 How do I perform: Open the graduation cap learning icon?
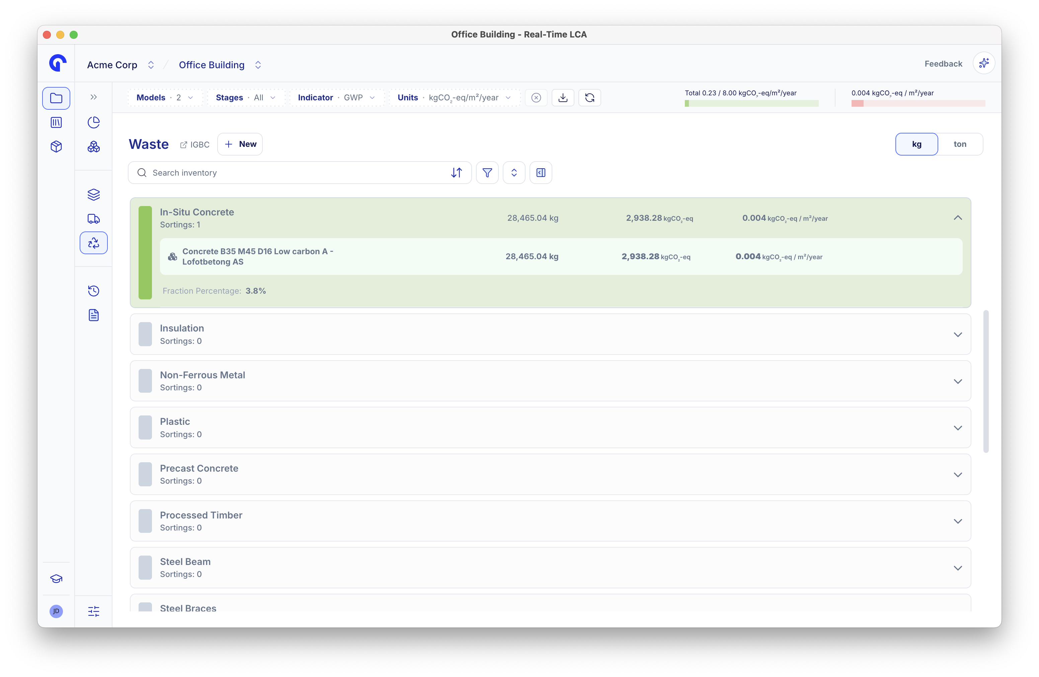(56, 579)
